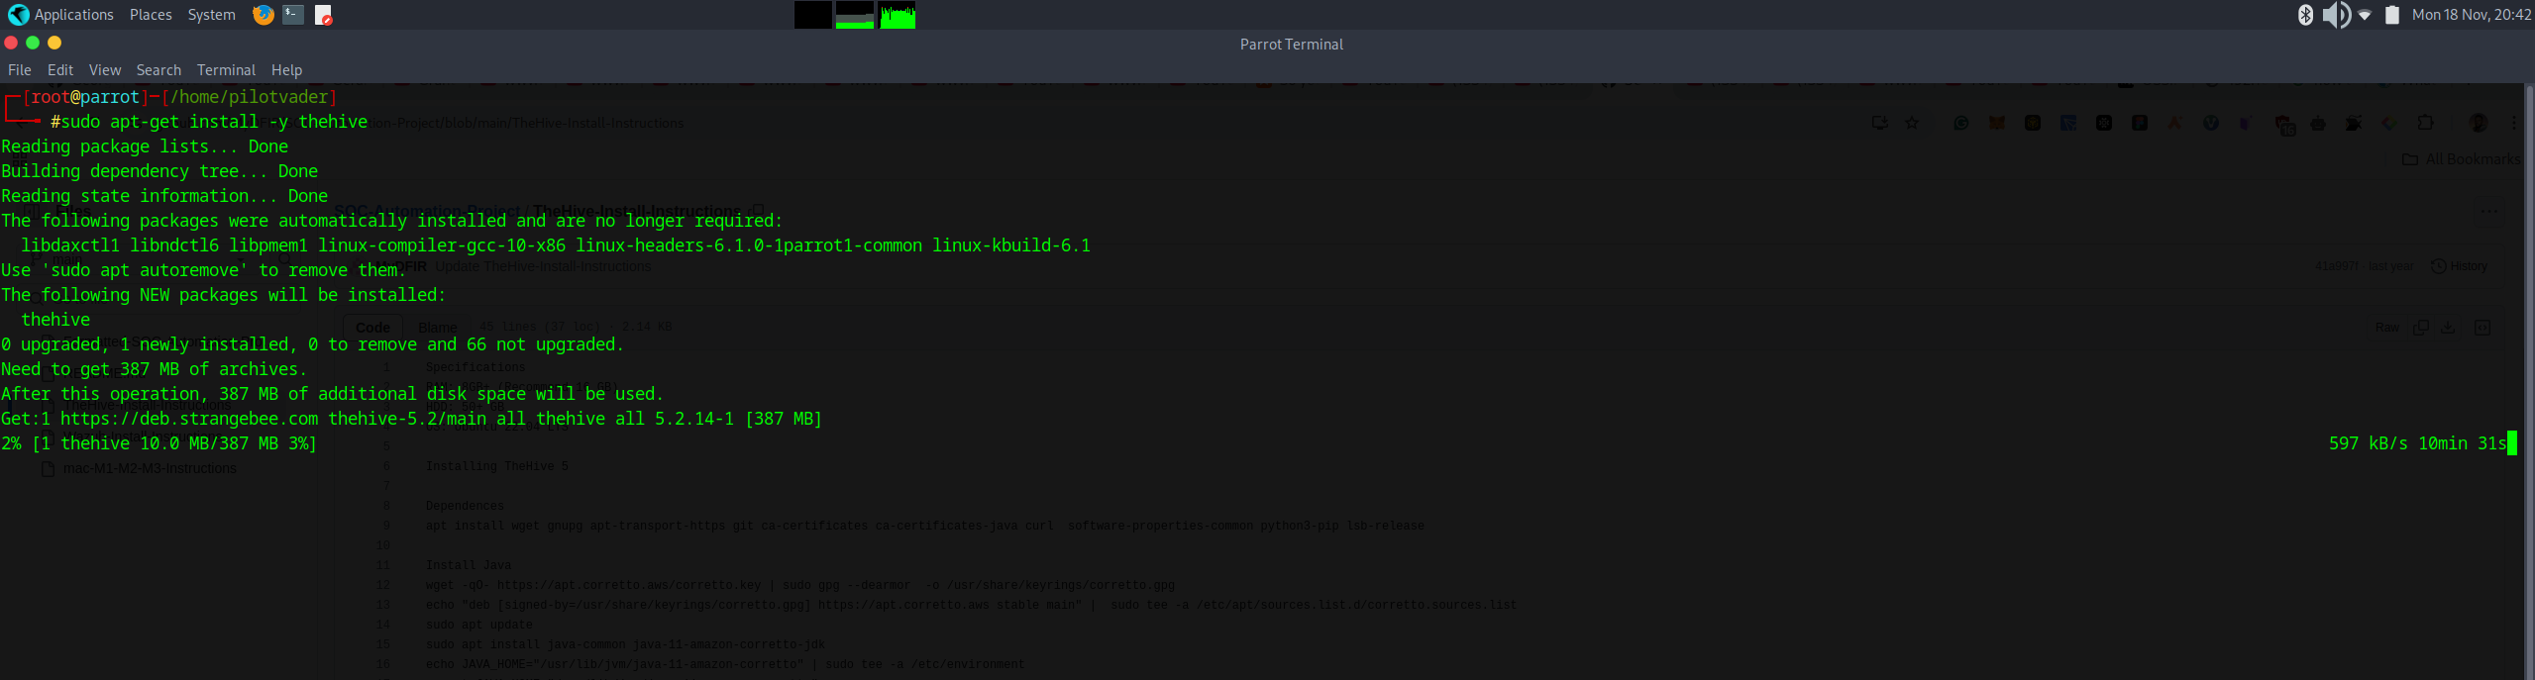
Task: Click the memory usage monitor graph applet
Action: tap(855, 15)
